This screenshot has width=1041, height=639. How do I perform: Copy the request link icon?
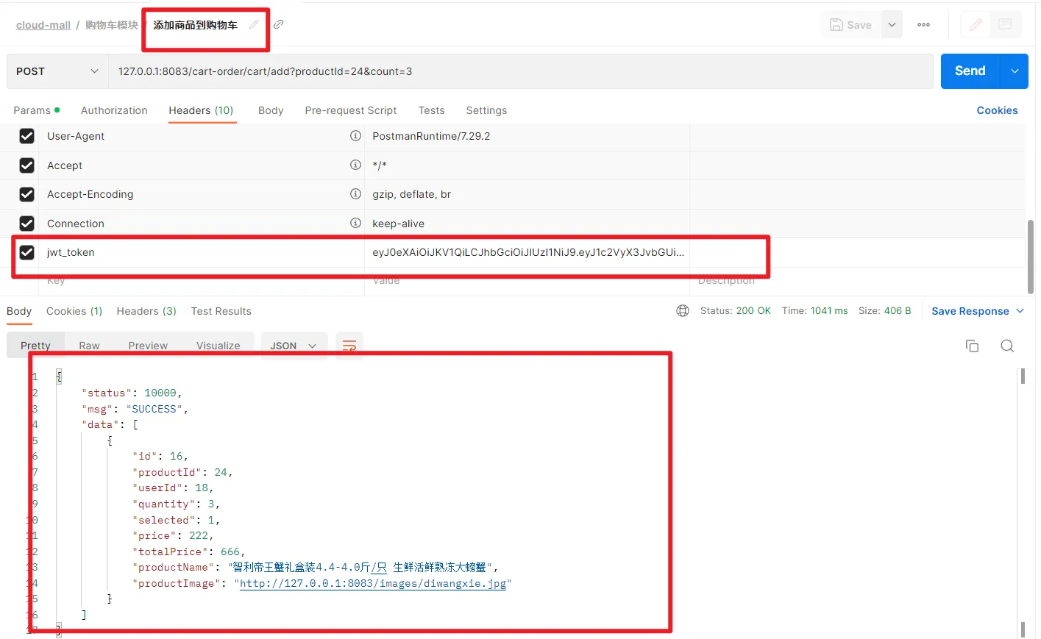(279, 24)
